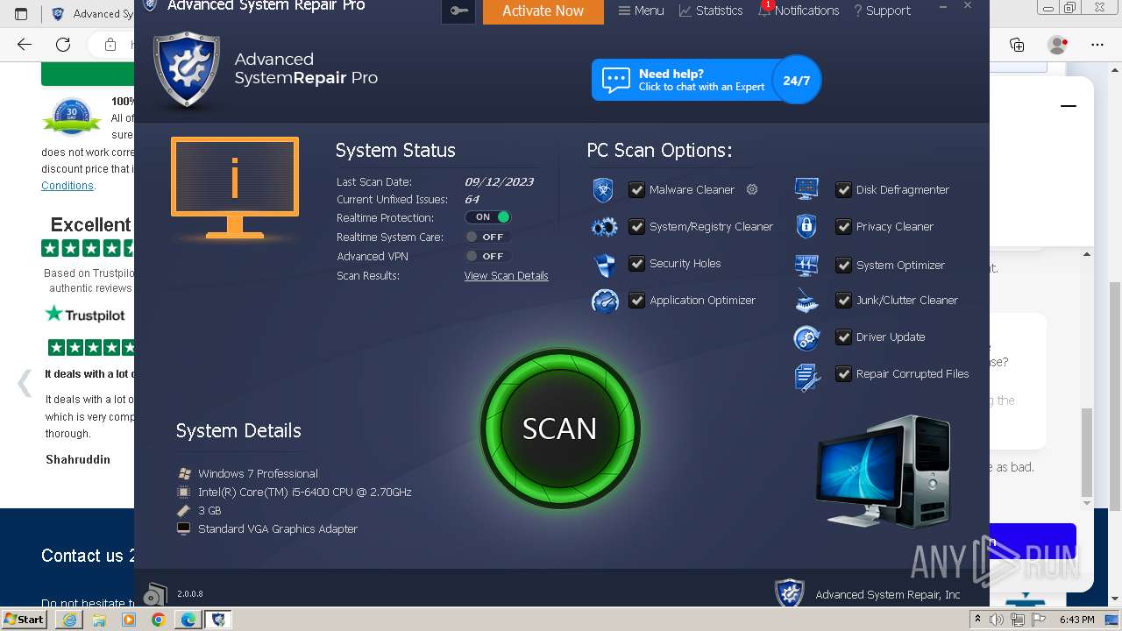Open Malware Cleaner settings gear

(x=751, y=189)
